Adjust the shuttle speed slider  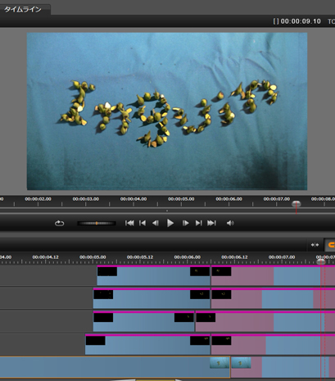click(x=97, y=224)
